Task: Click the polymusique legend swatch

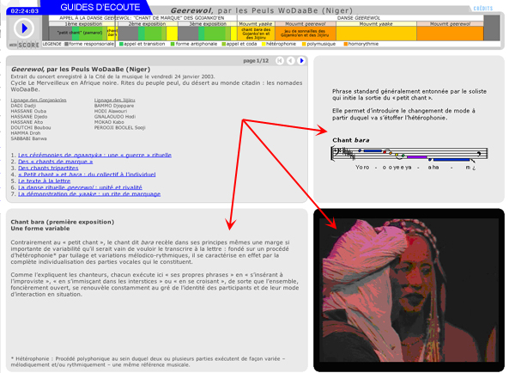Action: pos(304,44)
